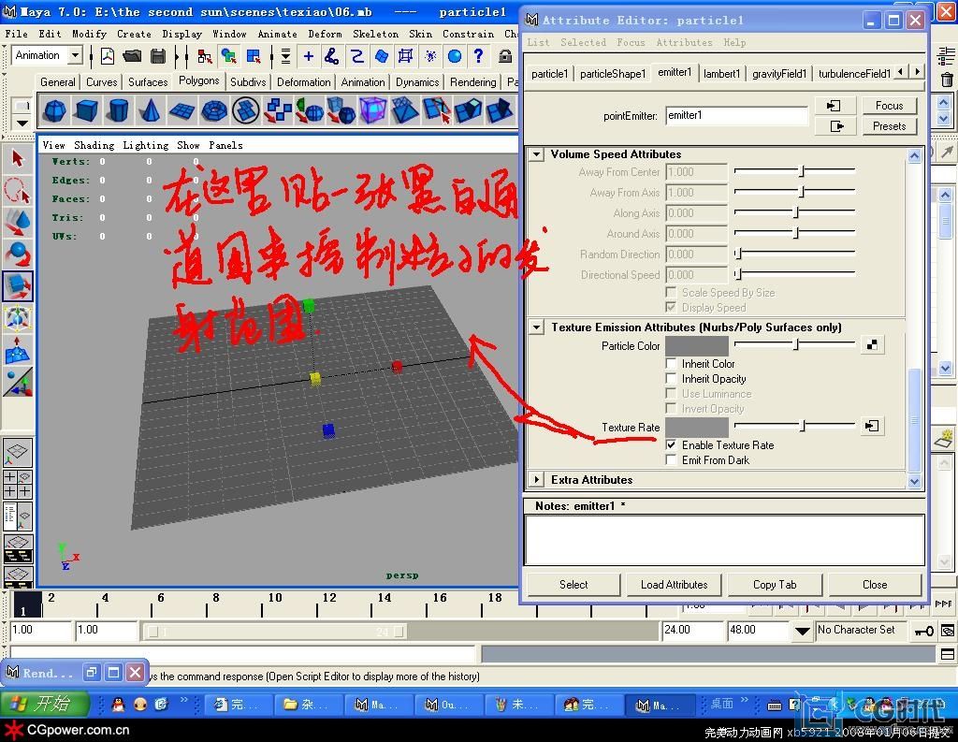Click inside the emitter1 Notes text area
Screen dimensions: 958x742
tap(724, 540)
